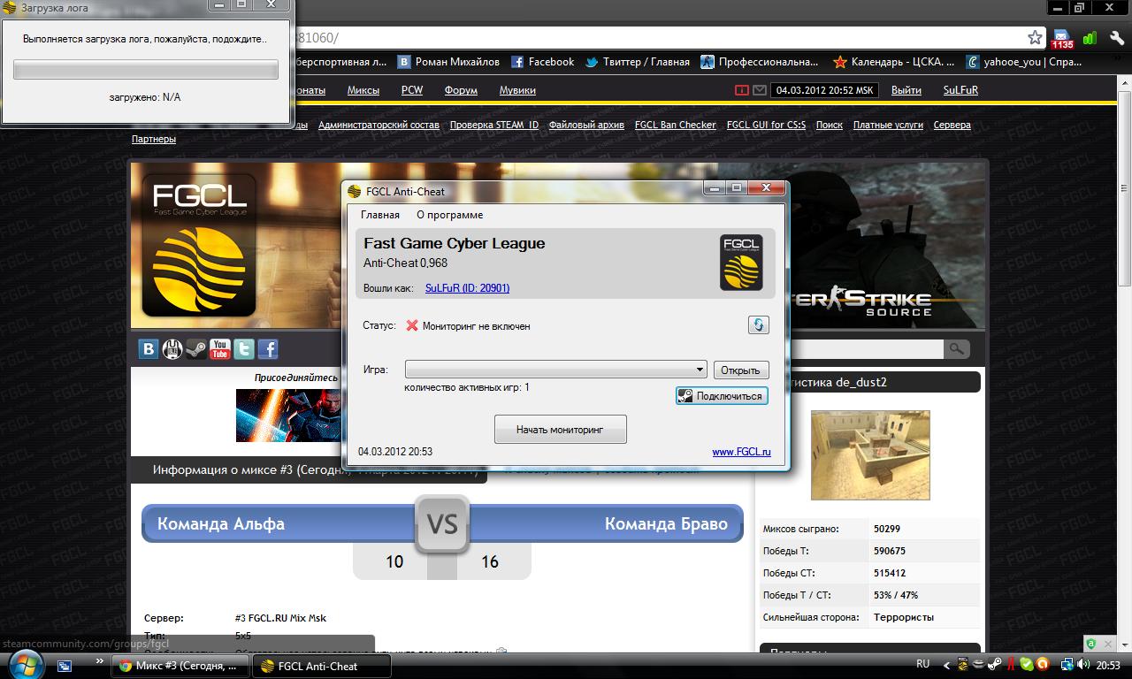Open the Проверка STEAM_ID link
This screenshot has height=679, width=1132.
(x=493, y=125)
